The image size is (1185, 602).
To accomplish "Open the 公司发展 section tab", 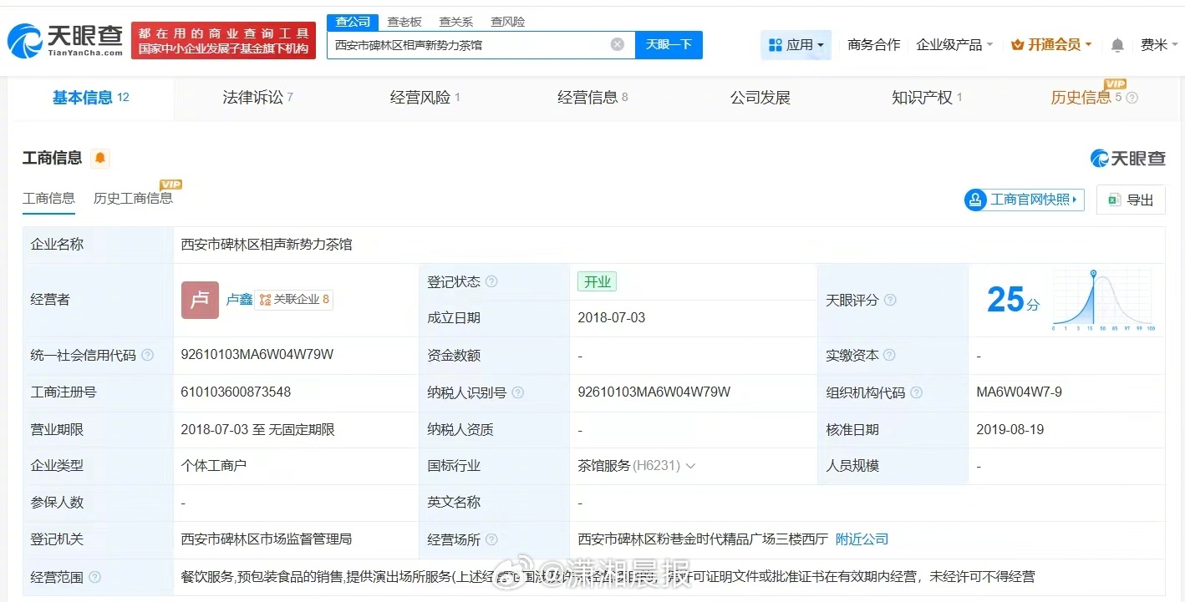I will (760, 98).
